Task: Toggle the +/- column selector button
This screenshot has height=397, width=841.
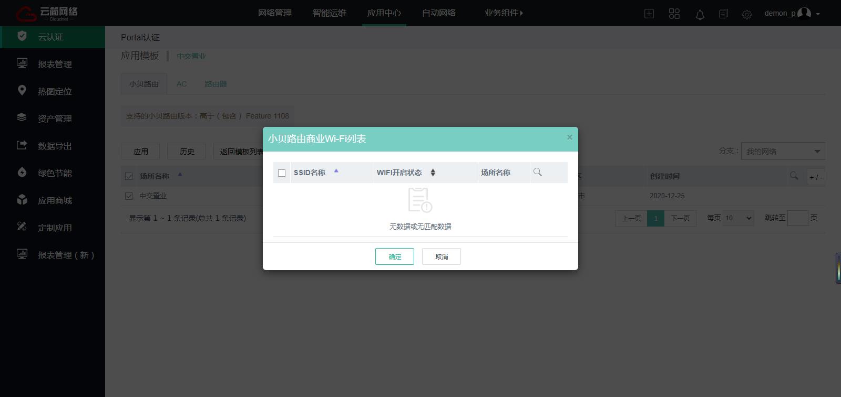Action: pos(816,177)
